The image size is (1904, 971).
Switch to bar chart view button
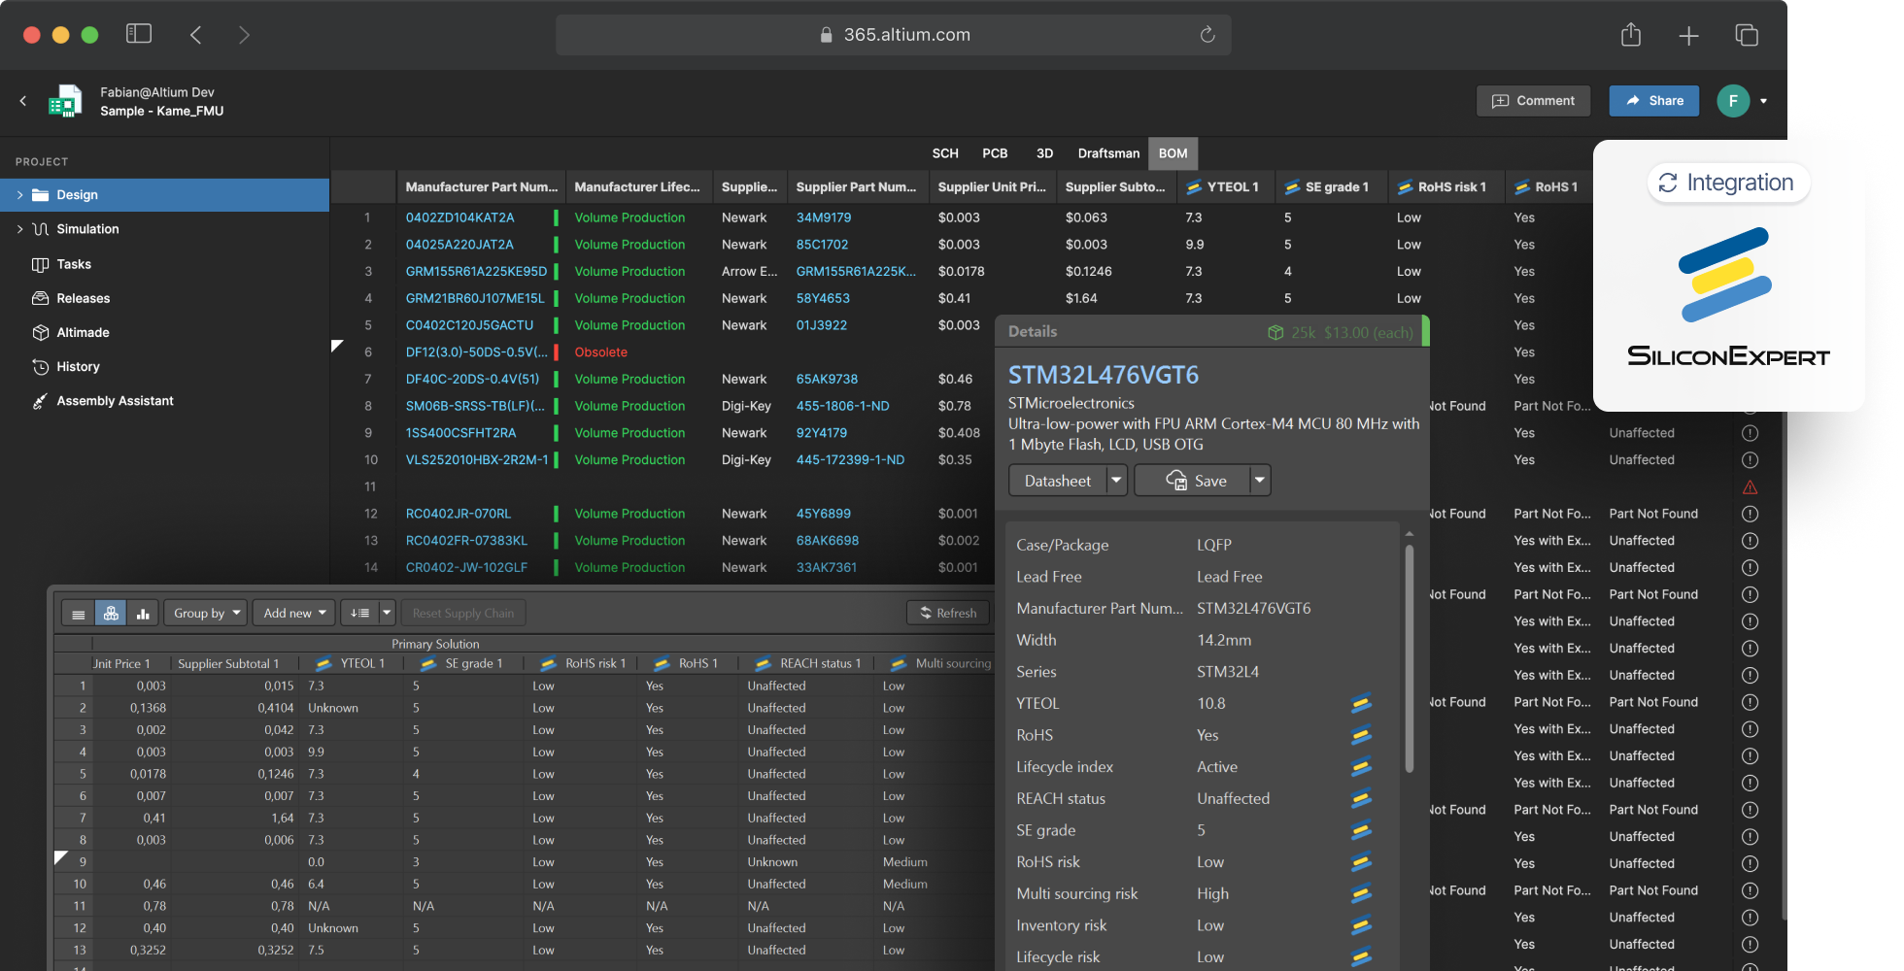click(x=143, y=614)
